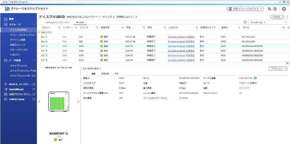Open HybridMount external link arrow

point(34,89)
